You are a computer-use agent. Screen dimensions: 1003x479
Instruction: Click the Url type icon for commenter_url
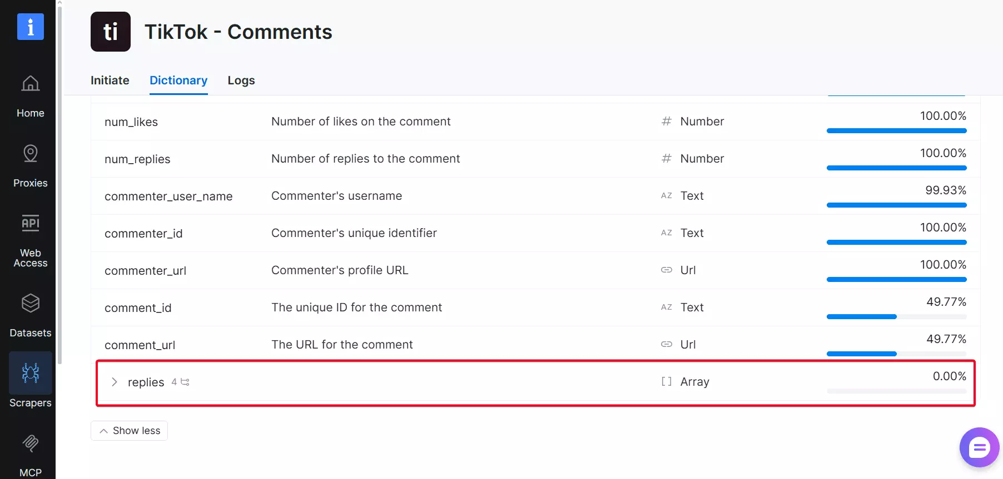pos(666,270)
